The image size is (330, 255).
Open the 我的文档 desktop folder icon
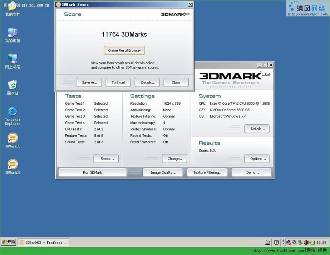[x=13, y=9]
